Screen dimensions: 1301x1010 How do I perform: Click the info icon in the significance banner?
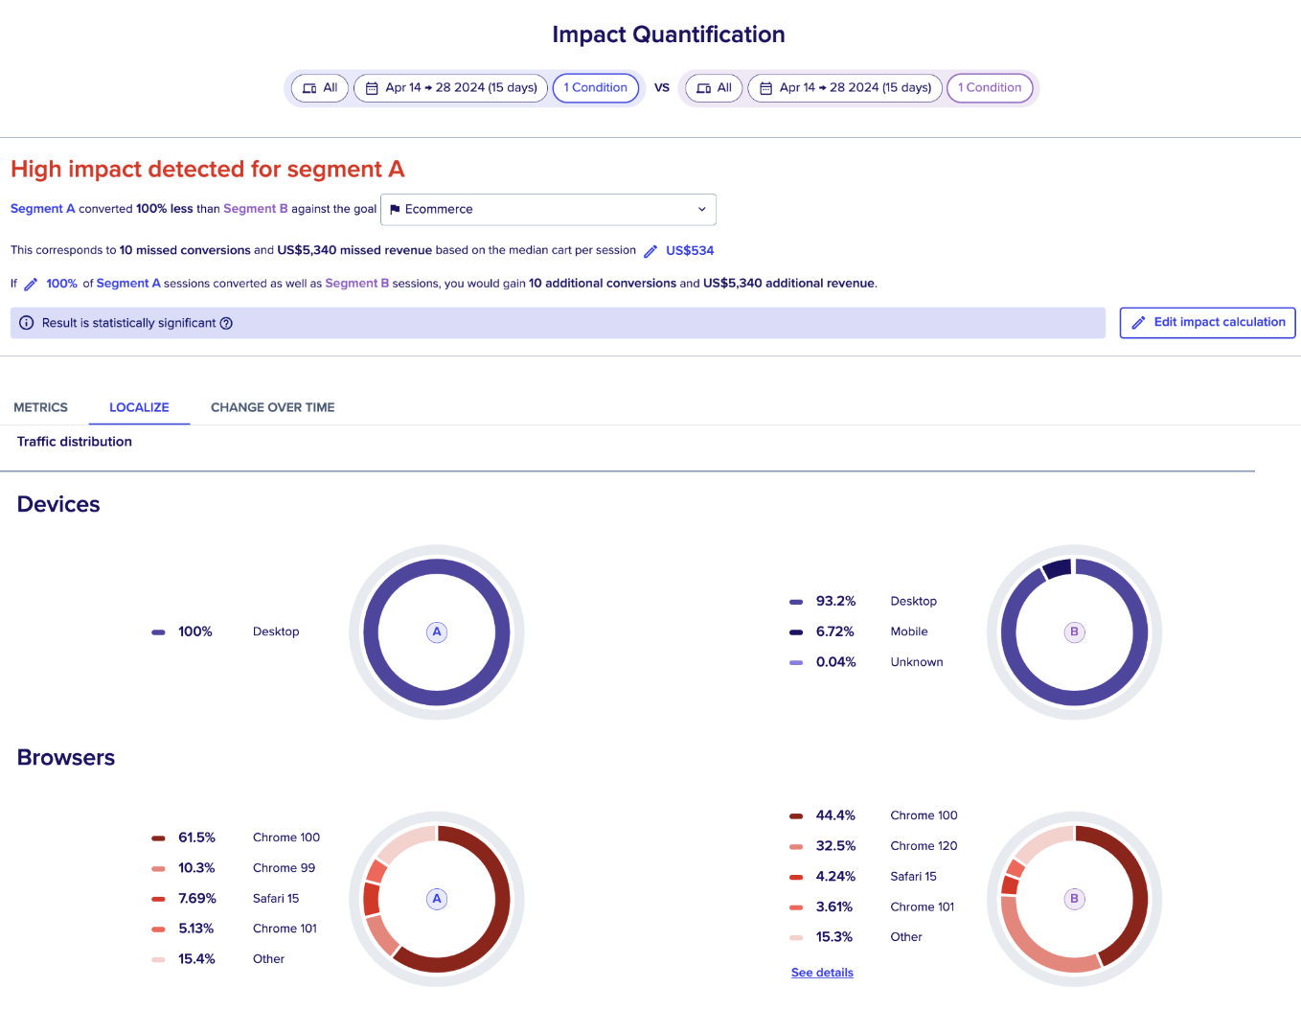26,323
